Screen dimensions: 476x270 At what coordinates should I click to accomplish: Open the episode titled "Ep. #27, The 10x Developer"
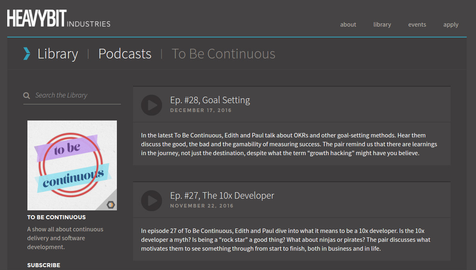click(222, 195)
